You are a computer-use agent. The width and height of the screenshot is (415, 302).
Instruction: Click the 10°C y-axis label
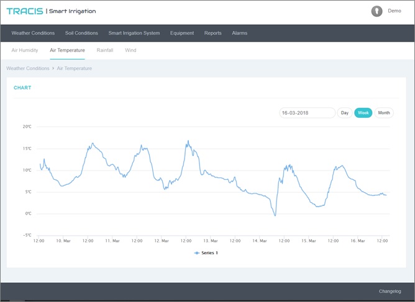27,170
